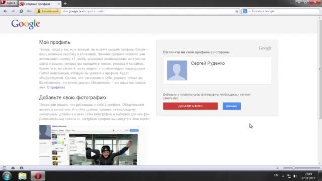Viewport: 322px width, 181px height.
Task: Click the Google logo
Action: click(x=26, y=24)
